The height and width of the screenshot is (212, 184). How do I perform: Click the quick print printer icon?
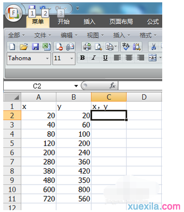(x=87, y=46)
